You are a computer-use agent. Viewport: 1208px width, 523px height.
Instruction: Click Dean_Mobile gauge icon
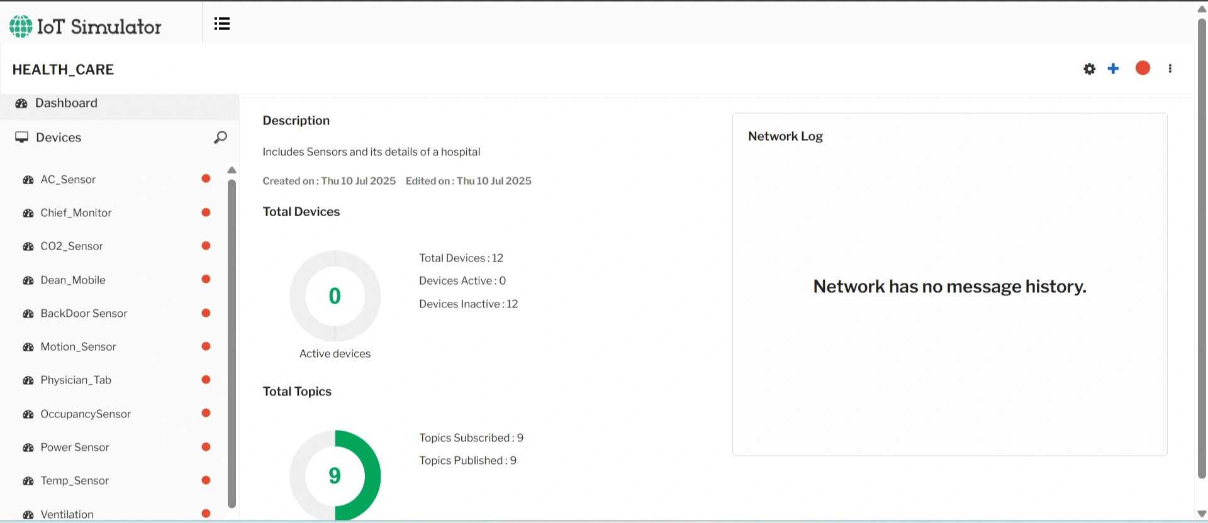tap(28, 280)
